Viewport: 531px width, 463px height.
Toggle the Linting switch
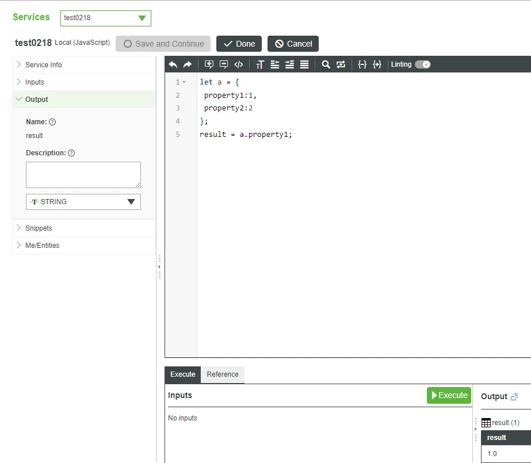[423, 64]
